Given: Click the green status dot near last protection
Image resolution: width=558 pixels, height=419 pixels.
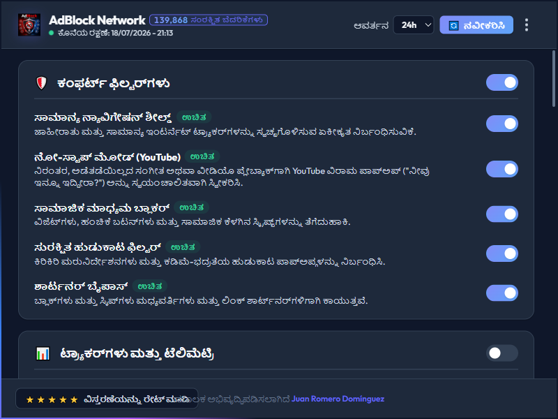Looking at the screenshot, I should pyautogui.click(x=51, y=33).
